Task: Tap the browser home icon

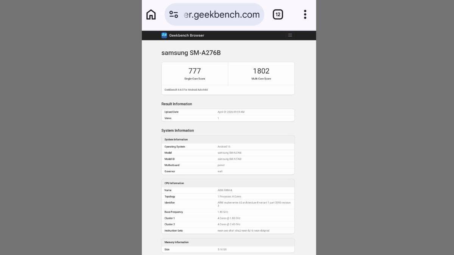Action: (x=151, y=15)
